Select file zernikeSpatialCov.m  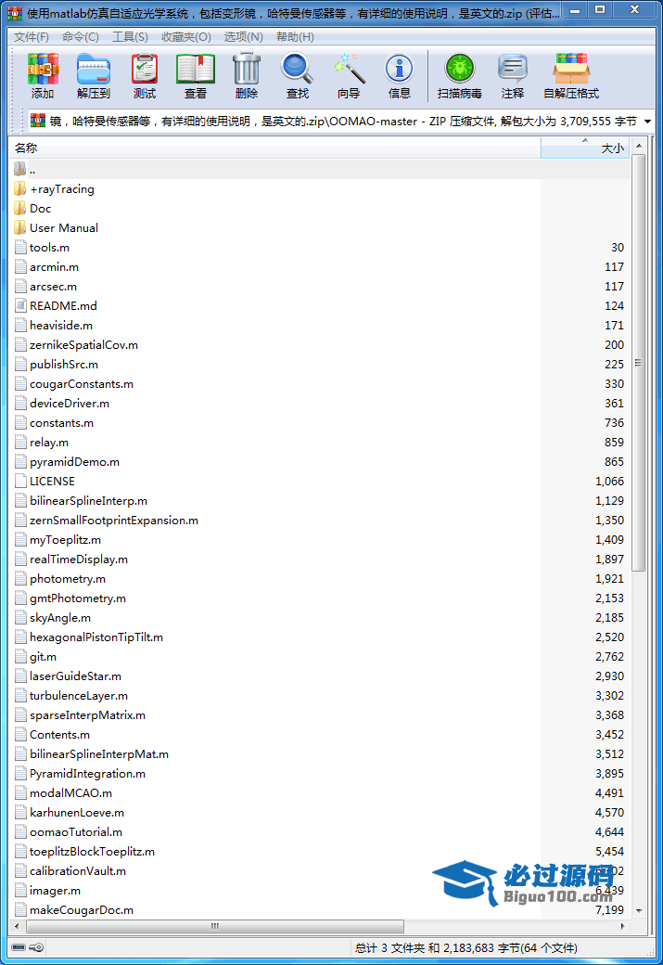coord(83,345)
